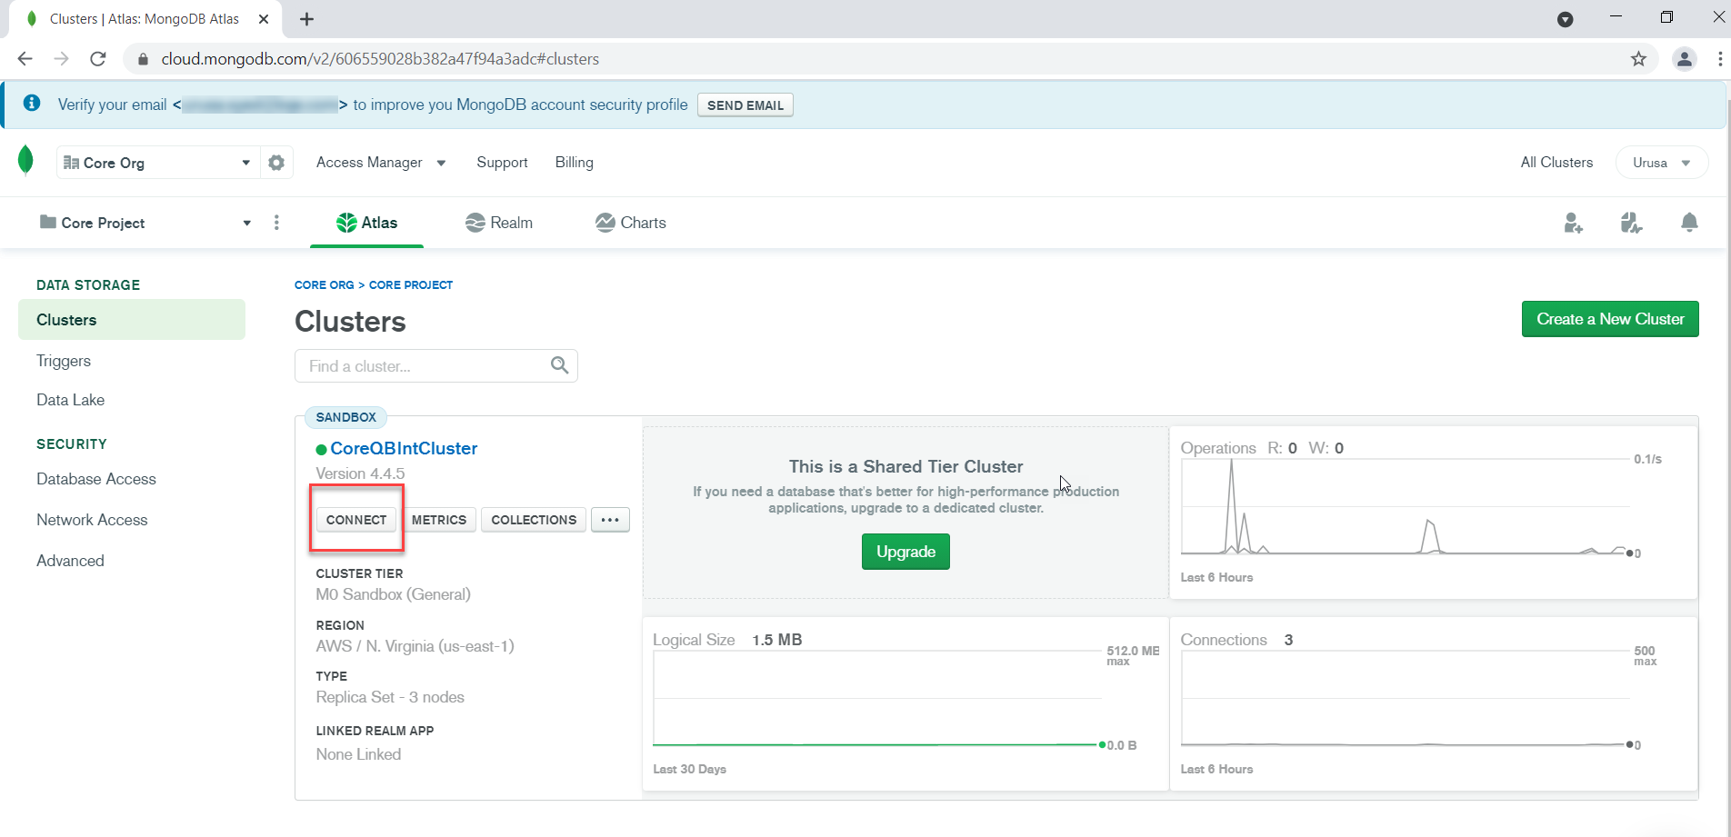This screenshot has height=837, width=1731.
Task: Click the search magnifier in cluster finder
Action: coord(559,365)
